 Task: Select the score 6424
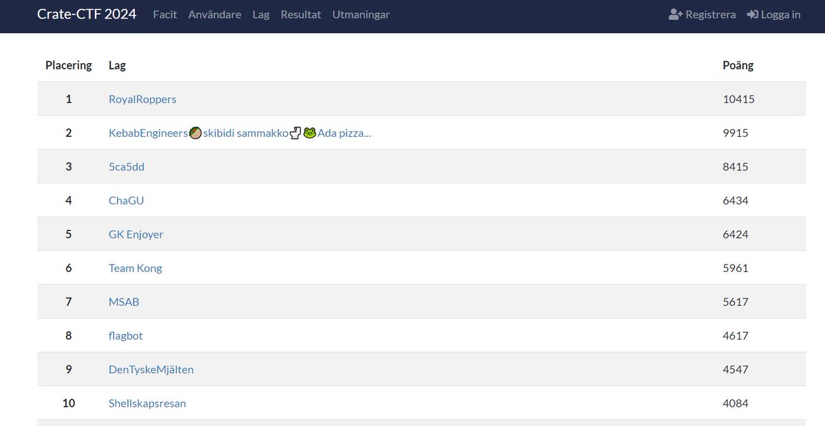736,234
